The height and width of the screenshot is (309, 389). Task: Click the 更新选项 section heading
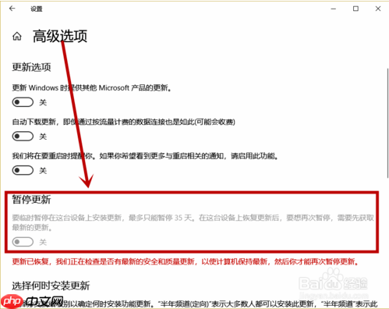point(31,67)
